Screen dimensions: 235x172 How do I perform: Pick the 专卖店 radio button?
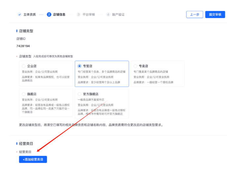pyautogui.click(x=135, y=66)
